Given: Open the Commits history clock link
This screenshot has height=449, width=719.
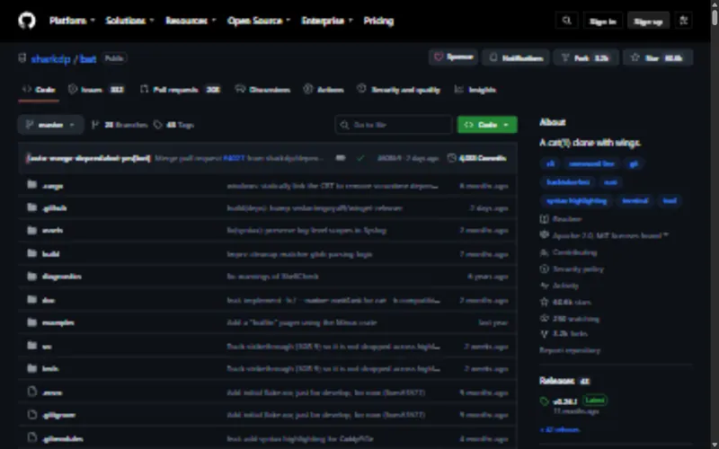Looking at the screenshot, I should pyautogui.click(x=477, y=158).
